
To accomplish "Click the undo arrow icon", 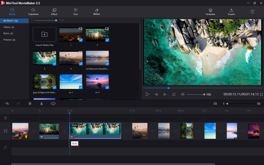I will click(7, 104).
